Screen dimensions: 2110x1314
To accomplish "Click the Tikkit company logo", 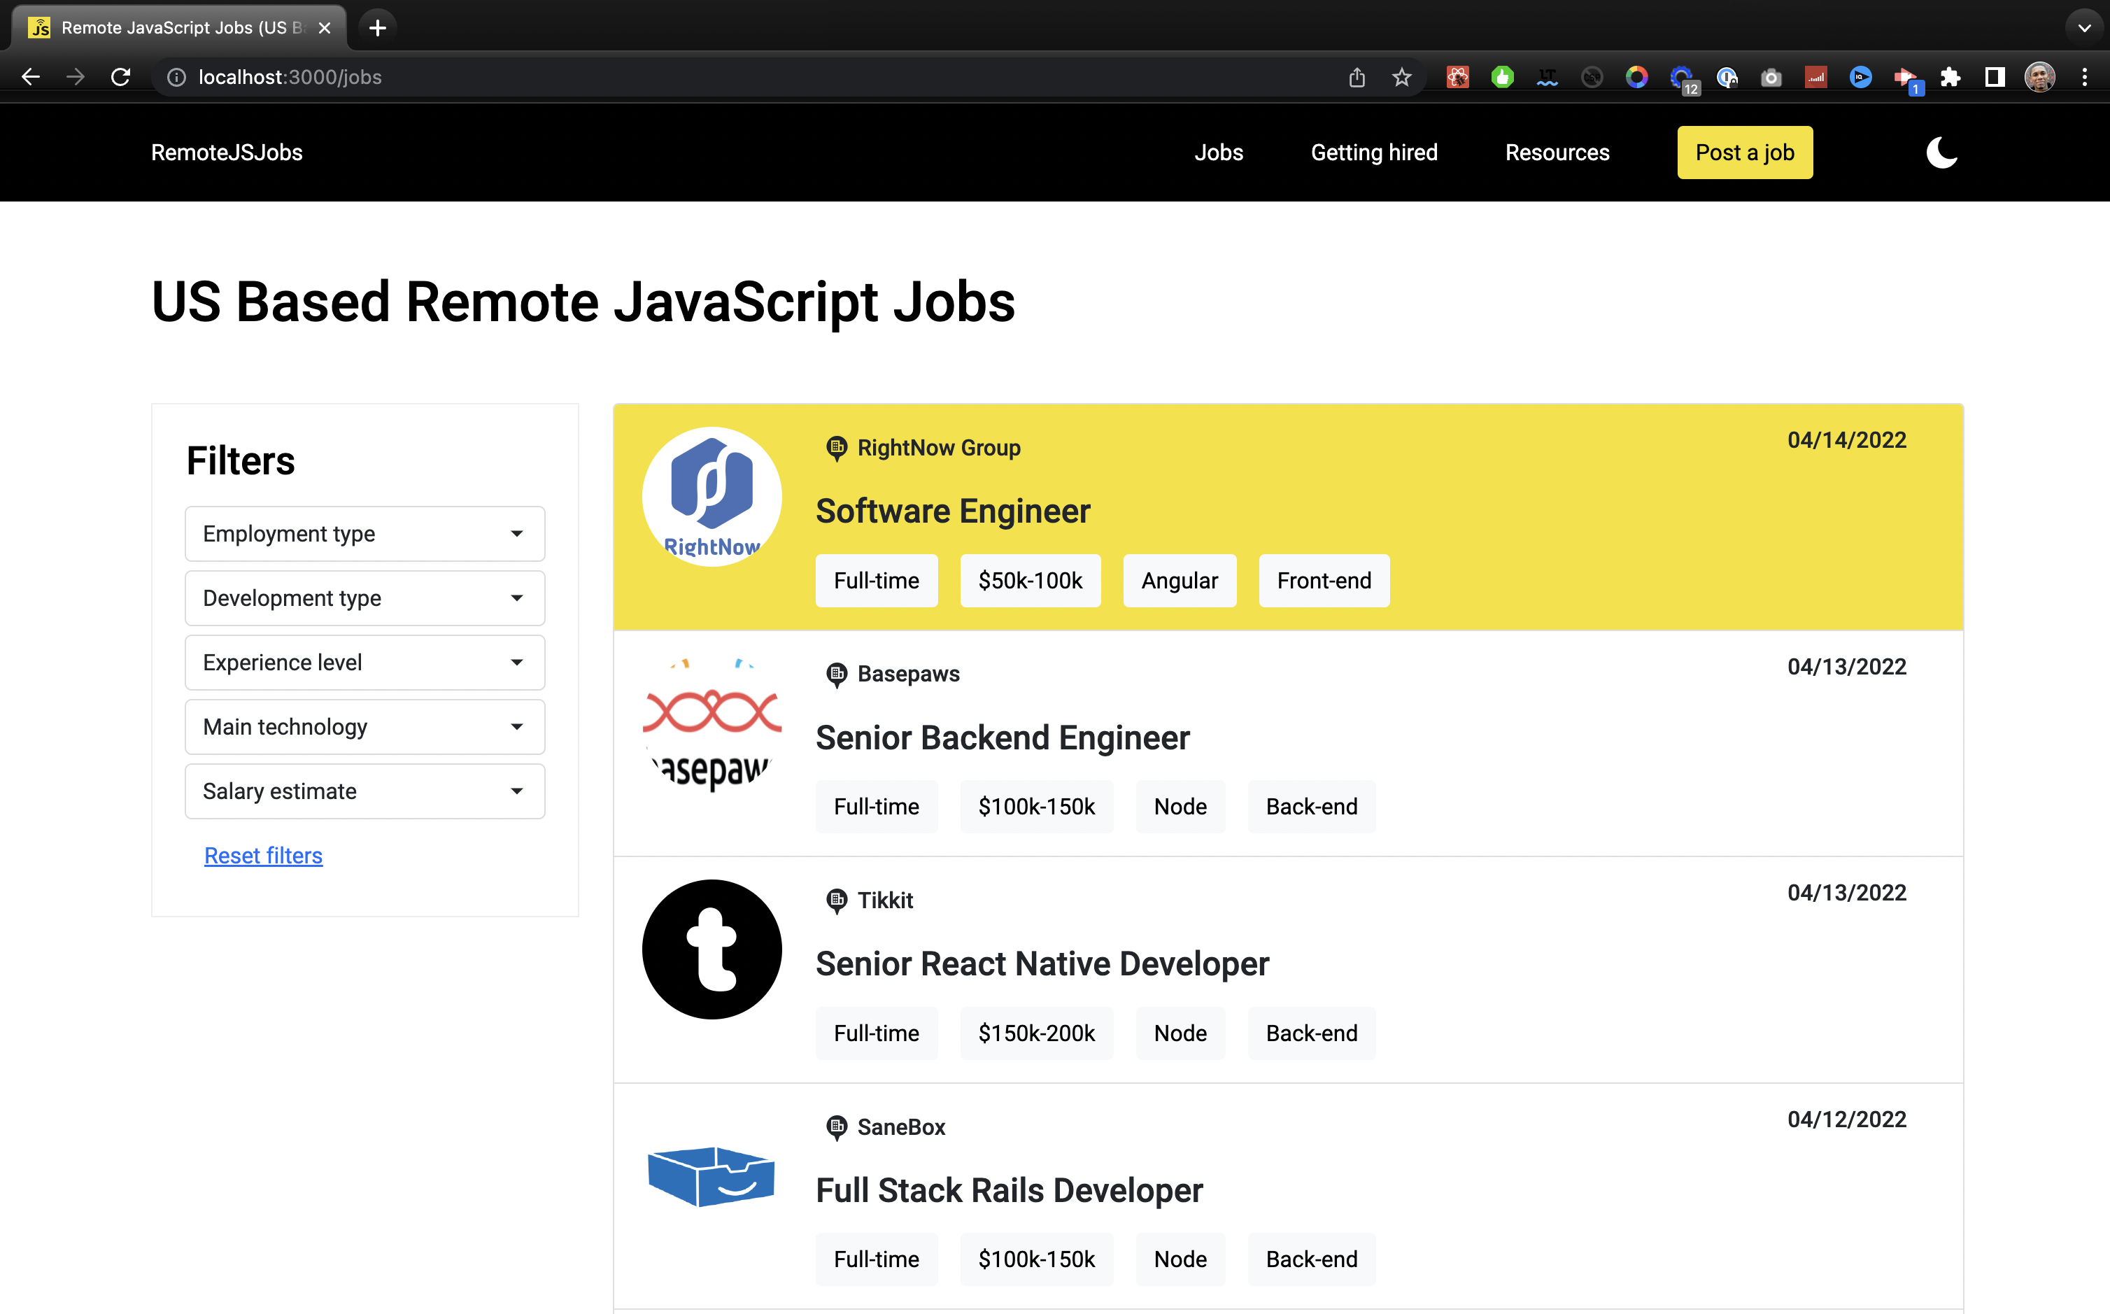I will point(711,949).
